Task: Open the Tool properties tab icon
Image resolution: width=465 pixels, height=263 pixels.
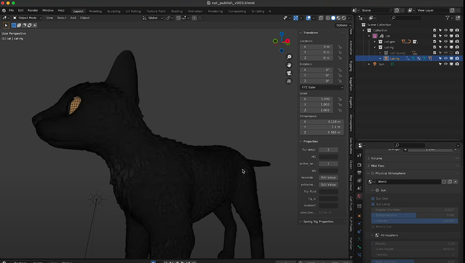Action: click(x=359, y=155)
